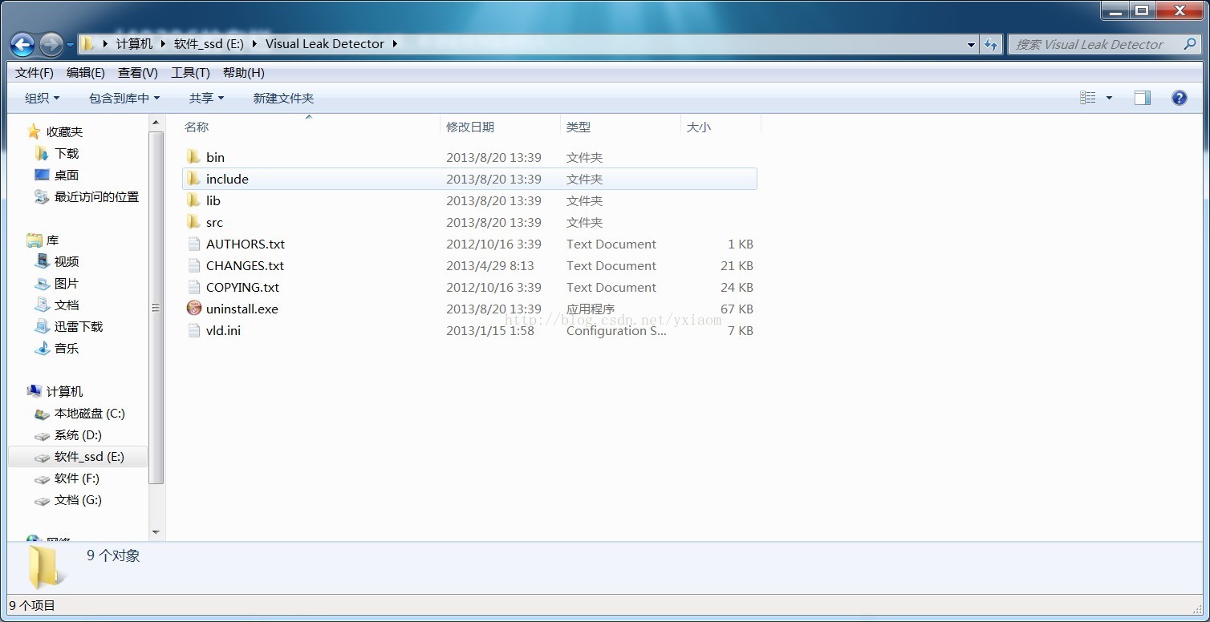Sort by the 修改日期 column header
The height and width of the screenshot is (622, 1210).
tap(501, 127)
